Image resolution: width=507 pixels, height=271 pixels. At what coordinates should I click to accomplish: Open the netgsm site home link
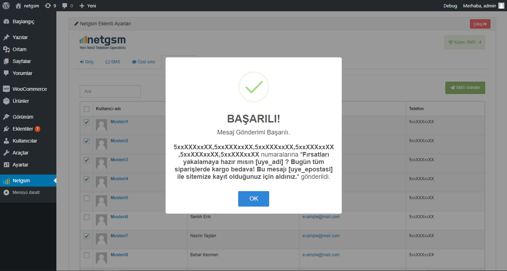(27, 6)
